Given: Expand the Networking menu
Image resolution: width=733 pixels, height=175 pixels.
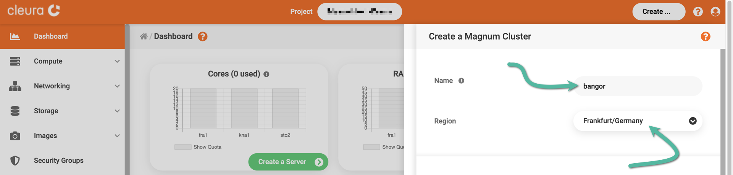Looking at the screenshot, I should [x=117, y=86].
